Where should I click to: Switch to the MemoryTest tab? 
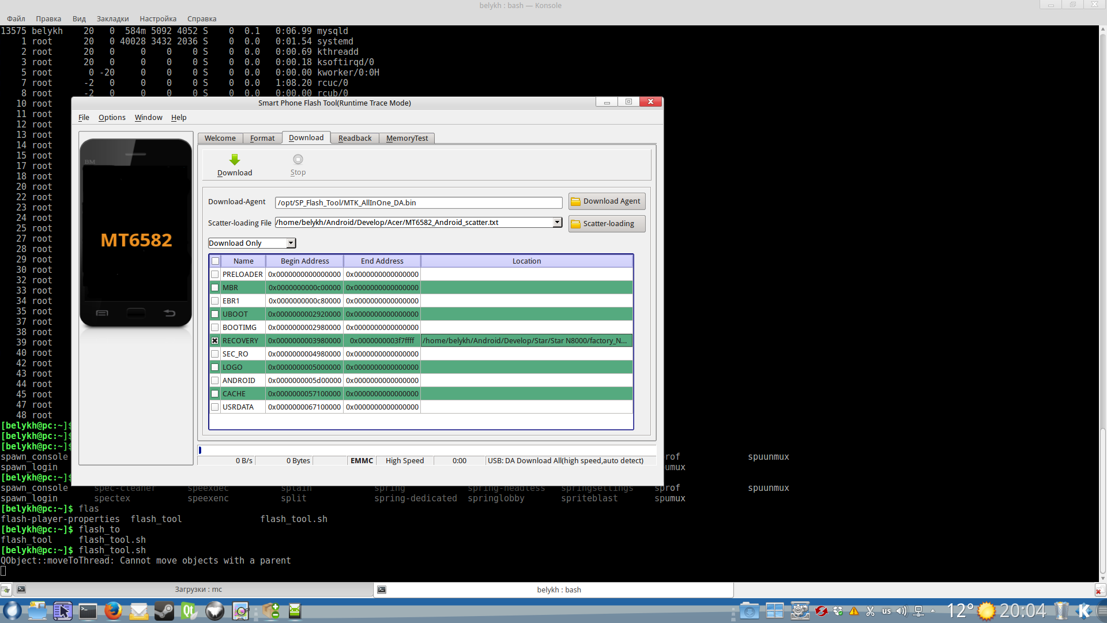tap(406, 138)
